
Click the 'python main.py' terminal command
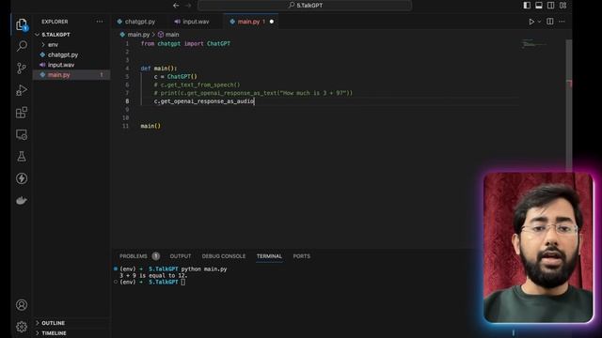pyautogui.click(x=204, y=269)
